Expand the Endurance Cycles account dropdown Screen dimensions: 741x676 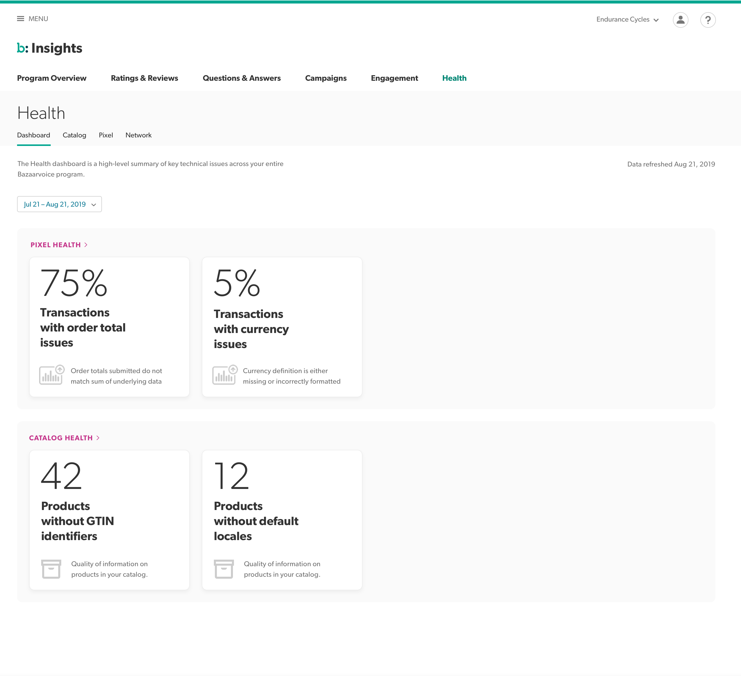pos(627,20)
